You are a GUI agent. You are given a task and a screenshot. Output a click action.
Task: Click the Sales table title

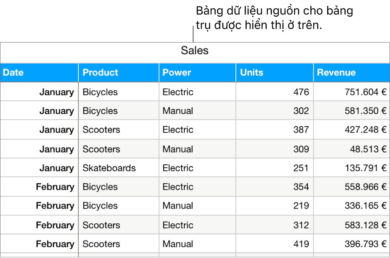[195, 51]
